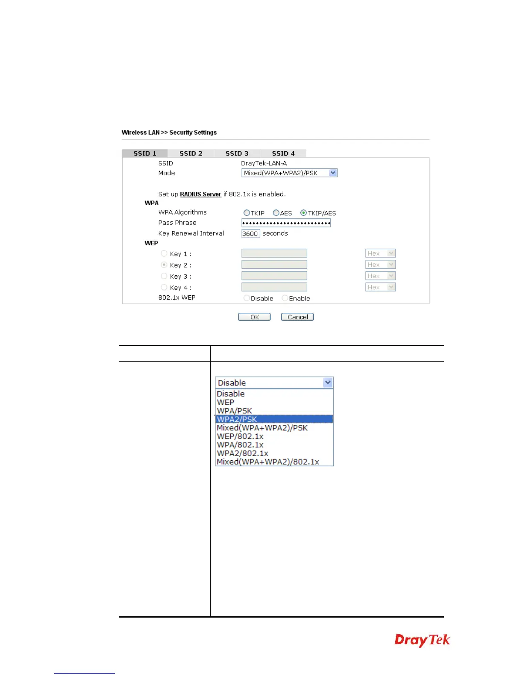Select WPA2/802.1x in the mode list

point(274,453)
